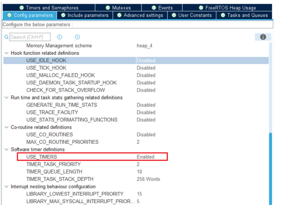Change GENERATE_RUN_TIME_STATS value
Viewport: 285px width, 209px height.
146,105
